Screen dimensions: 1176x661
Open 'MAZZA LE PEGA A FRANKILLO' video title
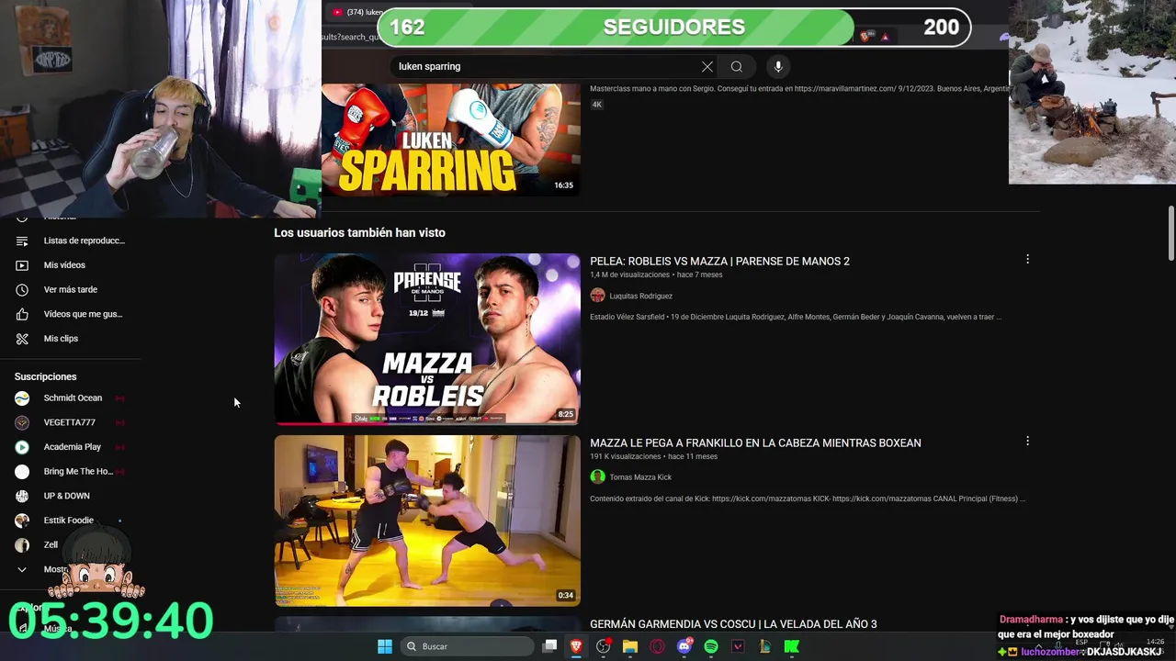point(755,443)
